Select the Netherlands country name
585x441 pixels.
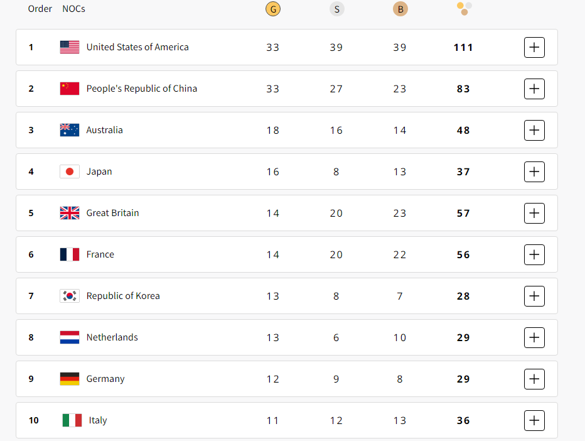pos(112,337)
